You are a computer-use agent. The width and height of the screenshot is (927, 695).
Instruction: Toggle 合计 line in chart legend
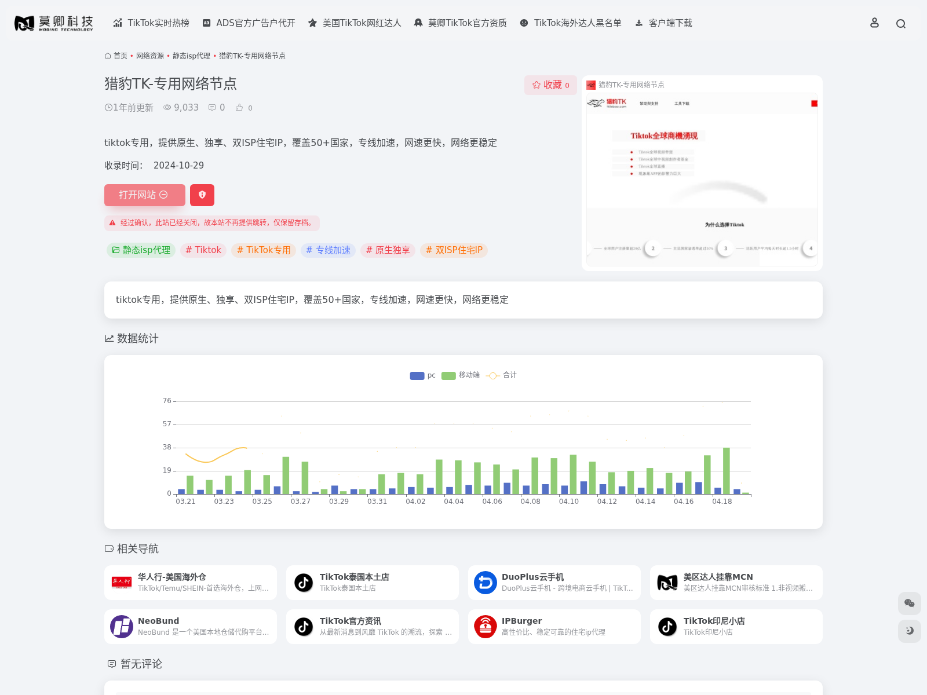[502, 375]
